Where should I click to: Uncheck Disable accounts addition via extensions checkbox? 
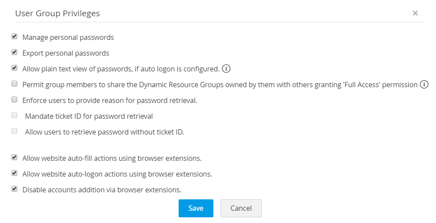[x=15, y=189]
